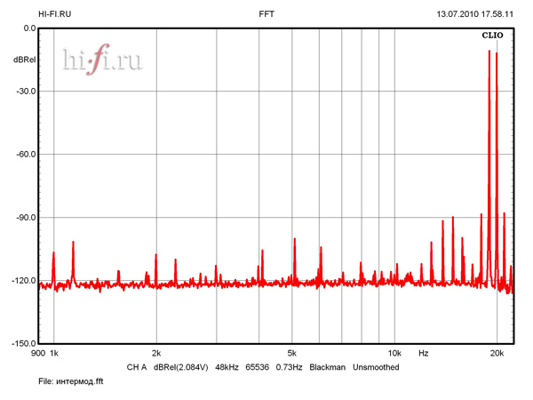
Task: Click the 5k frequency axis label
Action: click(292, 353)
